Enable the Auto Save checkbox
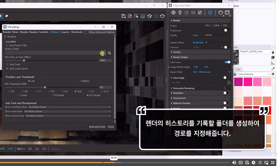The width and height of the screenshot is (277, 166). pos(7,64)
